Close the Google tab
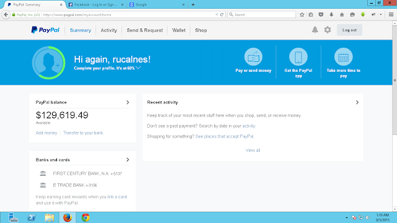The image size is (397, 223). pos(184,4)
